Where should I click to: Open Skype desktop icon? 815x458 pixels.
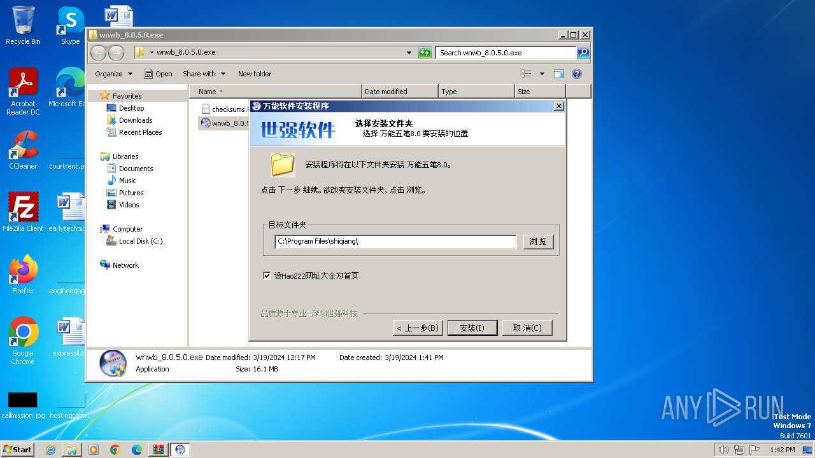[70, 25]
